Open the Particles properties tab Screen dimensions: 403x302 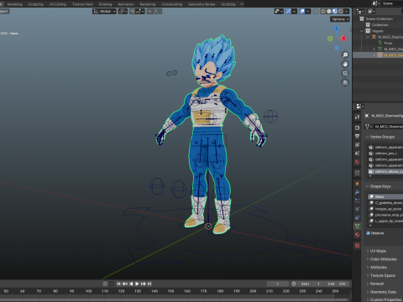click(357, 200)
